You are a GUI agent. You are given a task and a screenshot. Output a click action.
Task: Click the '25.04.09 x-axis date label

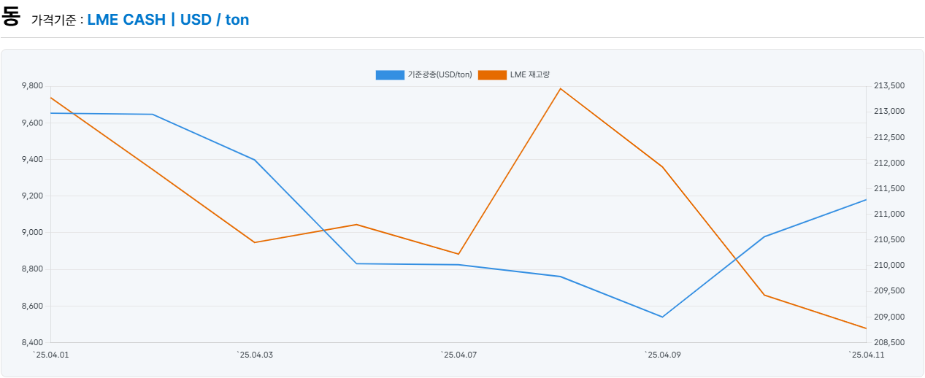[x=662, y=355]
